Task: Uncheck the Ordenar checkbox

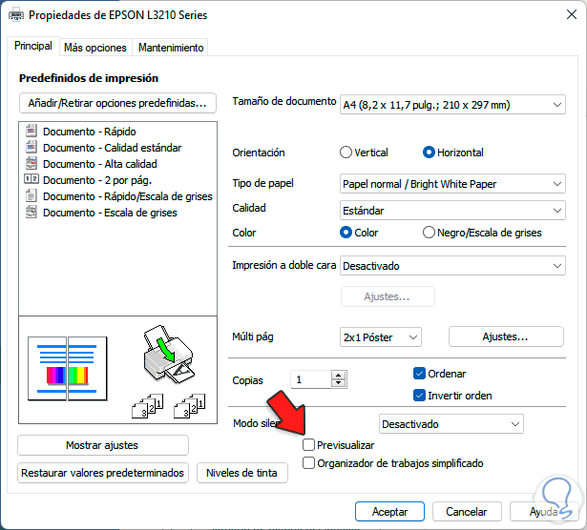Action: (x=419, y=374)
